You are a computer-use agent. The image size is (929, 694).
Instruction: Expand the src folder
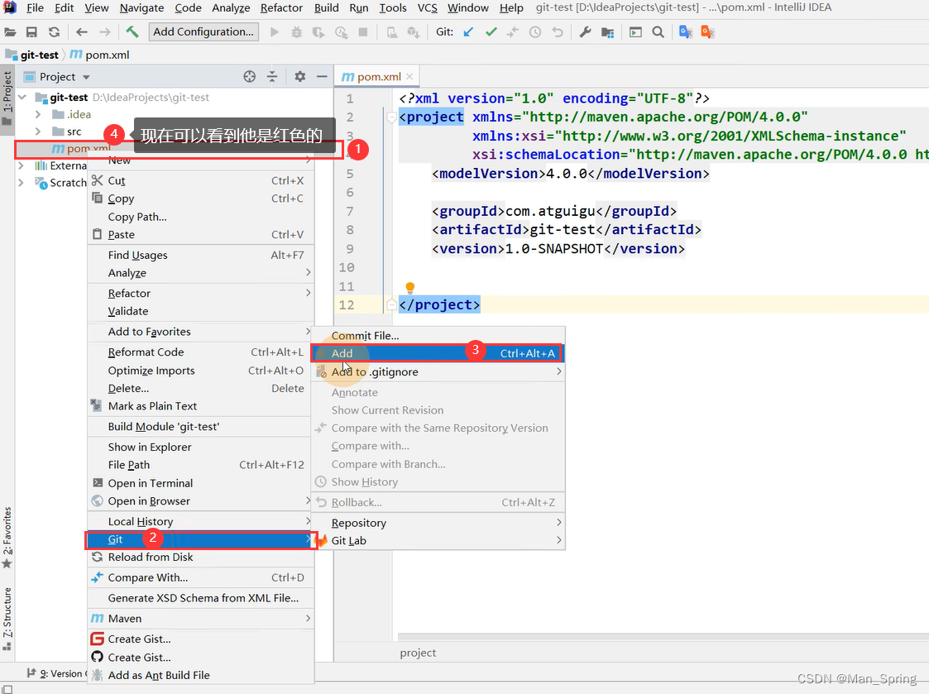pyautogui.click(x=38, y=132)
